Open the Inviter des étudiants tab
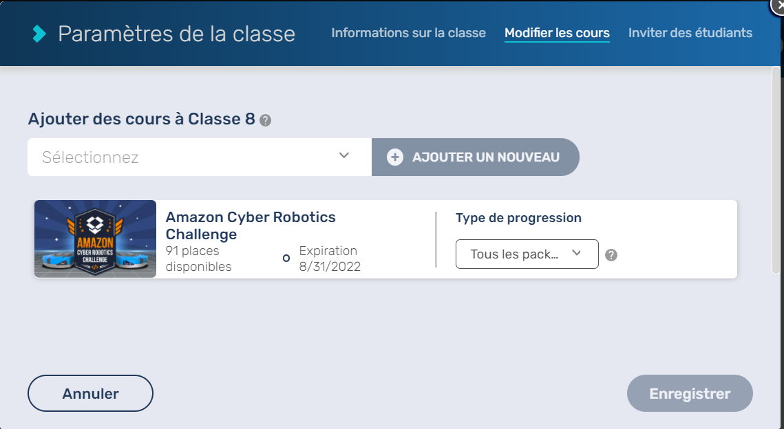This screenshot has width=784, height=429. (690, 33)
